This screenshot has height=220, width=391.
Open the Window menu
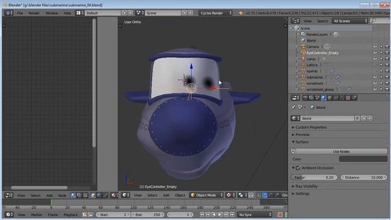[51, 13]
